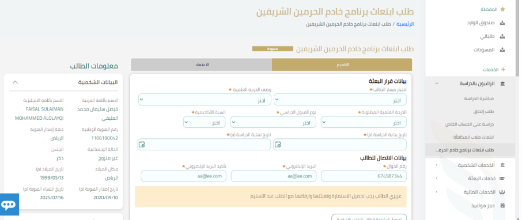Screen dimensions: 522x220
Task: Click the marital status value غير متزوج
Action: pyautogui.click(x=108, y=158)
